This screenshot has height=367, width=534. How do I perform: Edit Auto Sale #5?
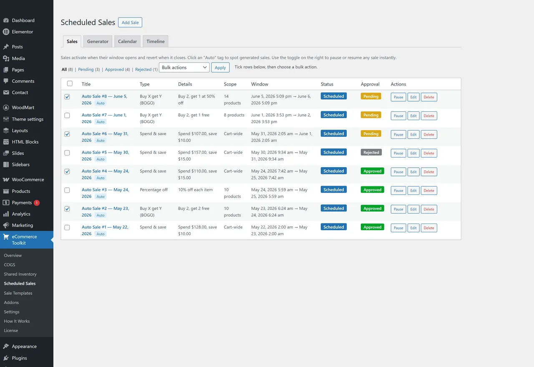(x=413, y=153)
